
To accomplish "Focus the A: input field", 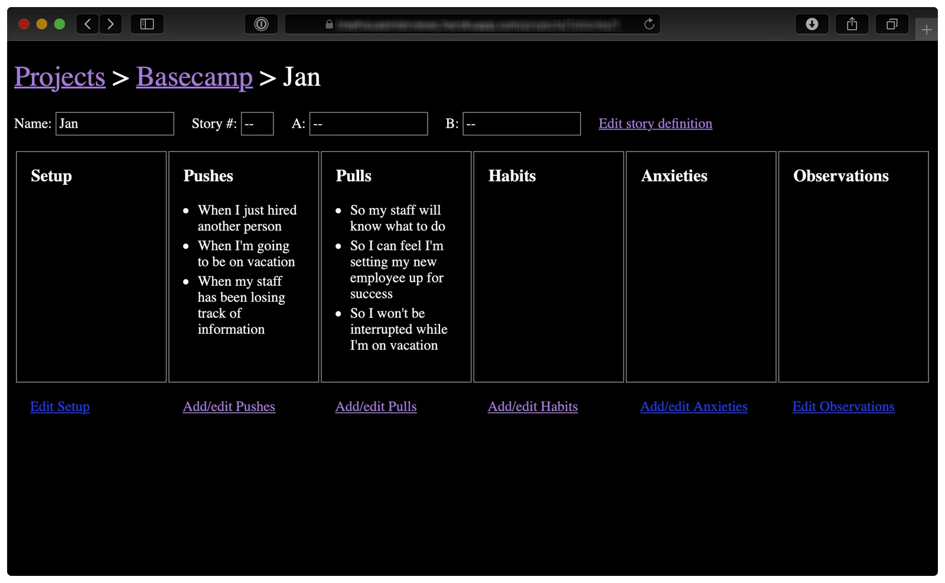I will click(369, 123).
